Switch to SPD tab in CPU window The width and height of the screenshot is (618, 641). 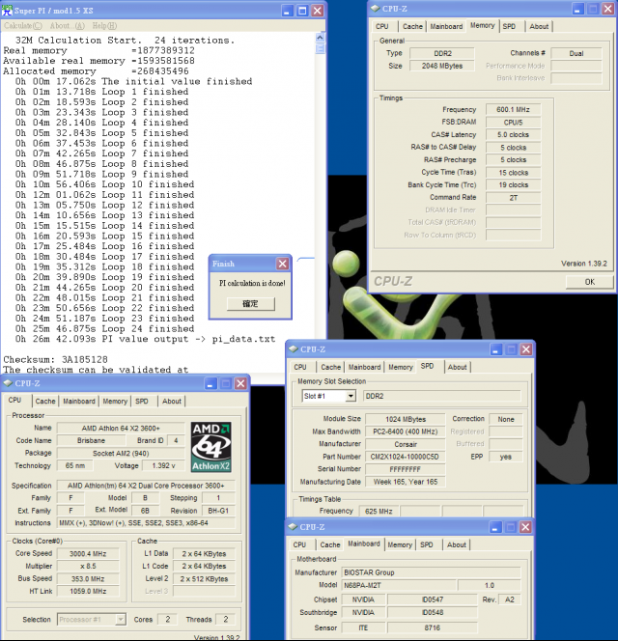point(142,401)
